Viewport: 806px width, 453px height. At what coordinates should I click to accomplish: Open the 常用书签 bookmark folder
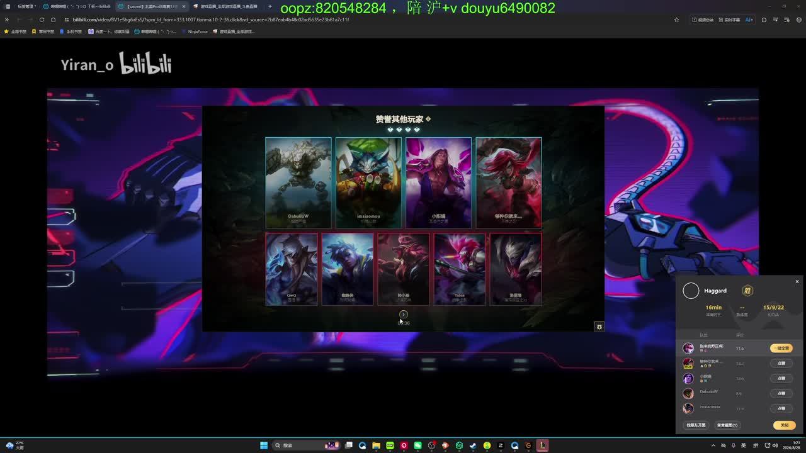point(43,31)
